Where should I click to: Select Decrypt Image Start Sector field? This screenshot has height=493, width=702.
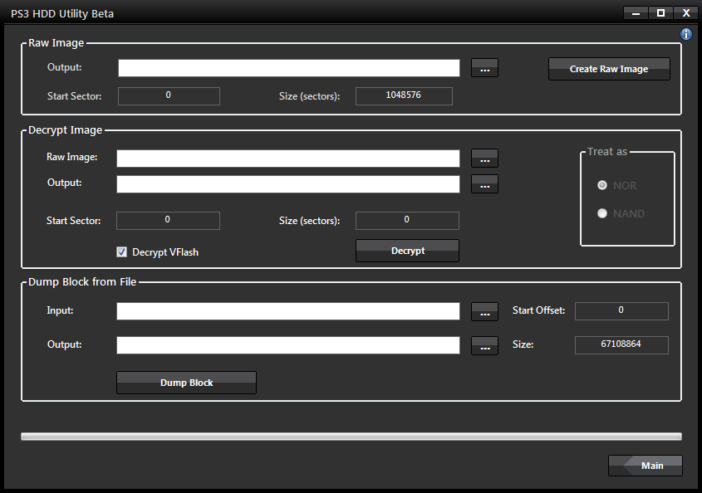(168, 220)
